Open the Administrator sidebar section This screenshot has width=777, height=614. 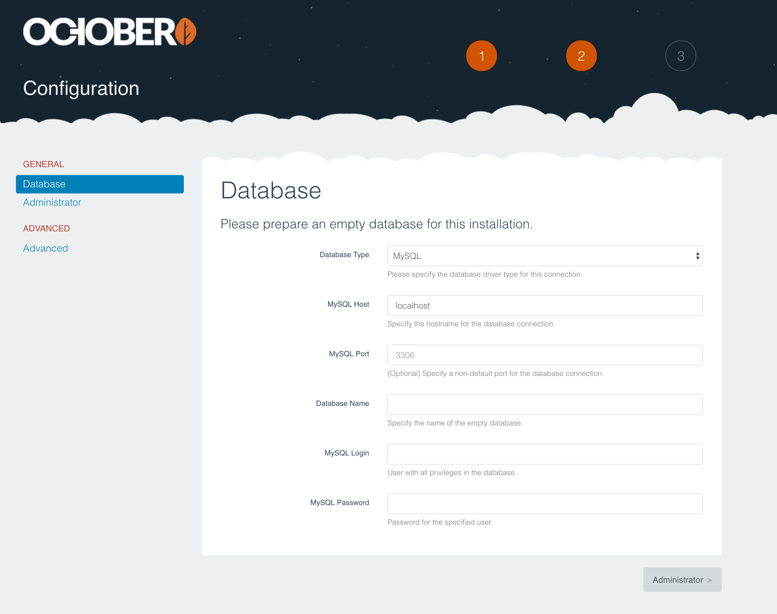click(x=52, y=202)
